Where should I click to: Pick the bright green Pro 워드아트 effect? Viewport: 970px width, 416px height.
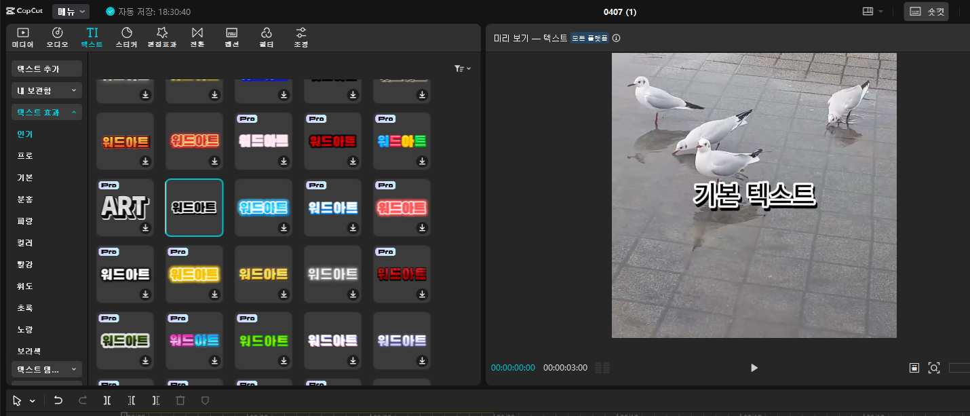(x=263, y=341)
